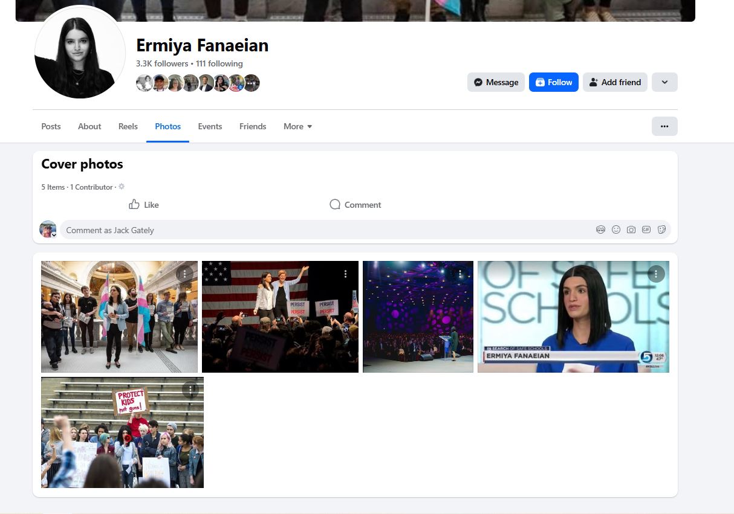Follow Ermiya Fanaeian
Viewport: 734px width, 514px height.
(554, 82)
